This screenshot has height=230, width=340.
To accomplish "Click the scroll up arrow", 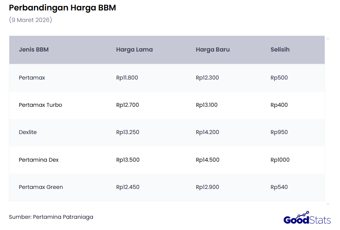I will coord(328,38).
